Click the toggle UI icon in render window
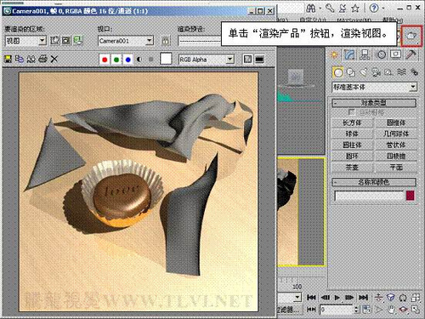The image size is (425, 319). pyautogui.click(x=259, y=60)
